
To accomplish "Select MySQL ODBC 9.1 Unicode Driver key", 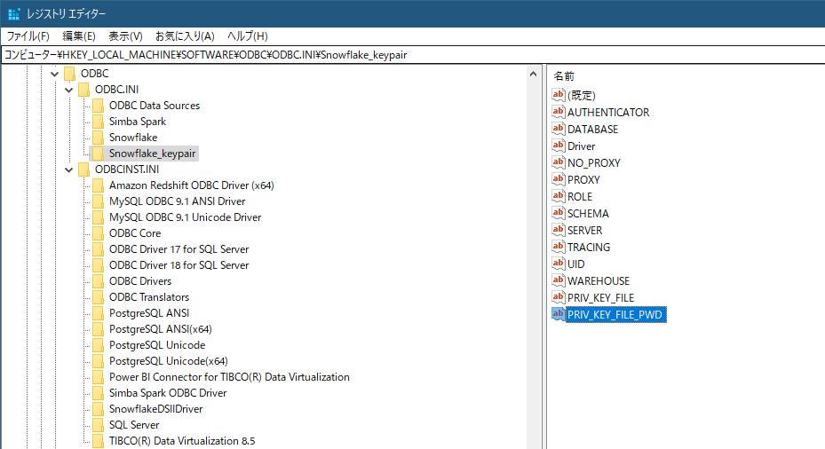I will (x=186, y=217).
